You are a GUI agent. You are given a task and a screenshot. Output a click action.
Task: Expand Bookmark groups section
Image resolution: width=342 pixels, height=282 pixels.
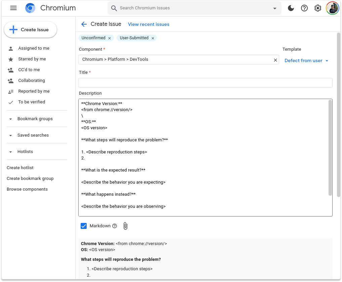click(11, 119)
